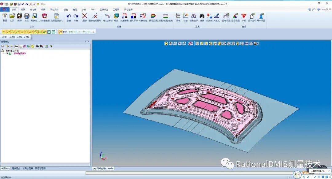The image size is (332, 179).
Task: Select the 环境C button
Action: tap(26, 37)
